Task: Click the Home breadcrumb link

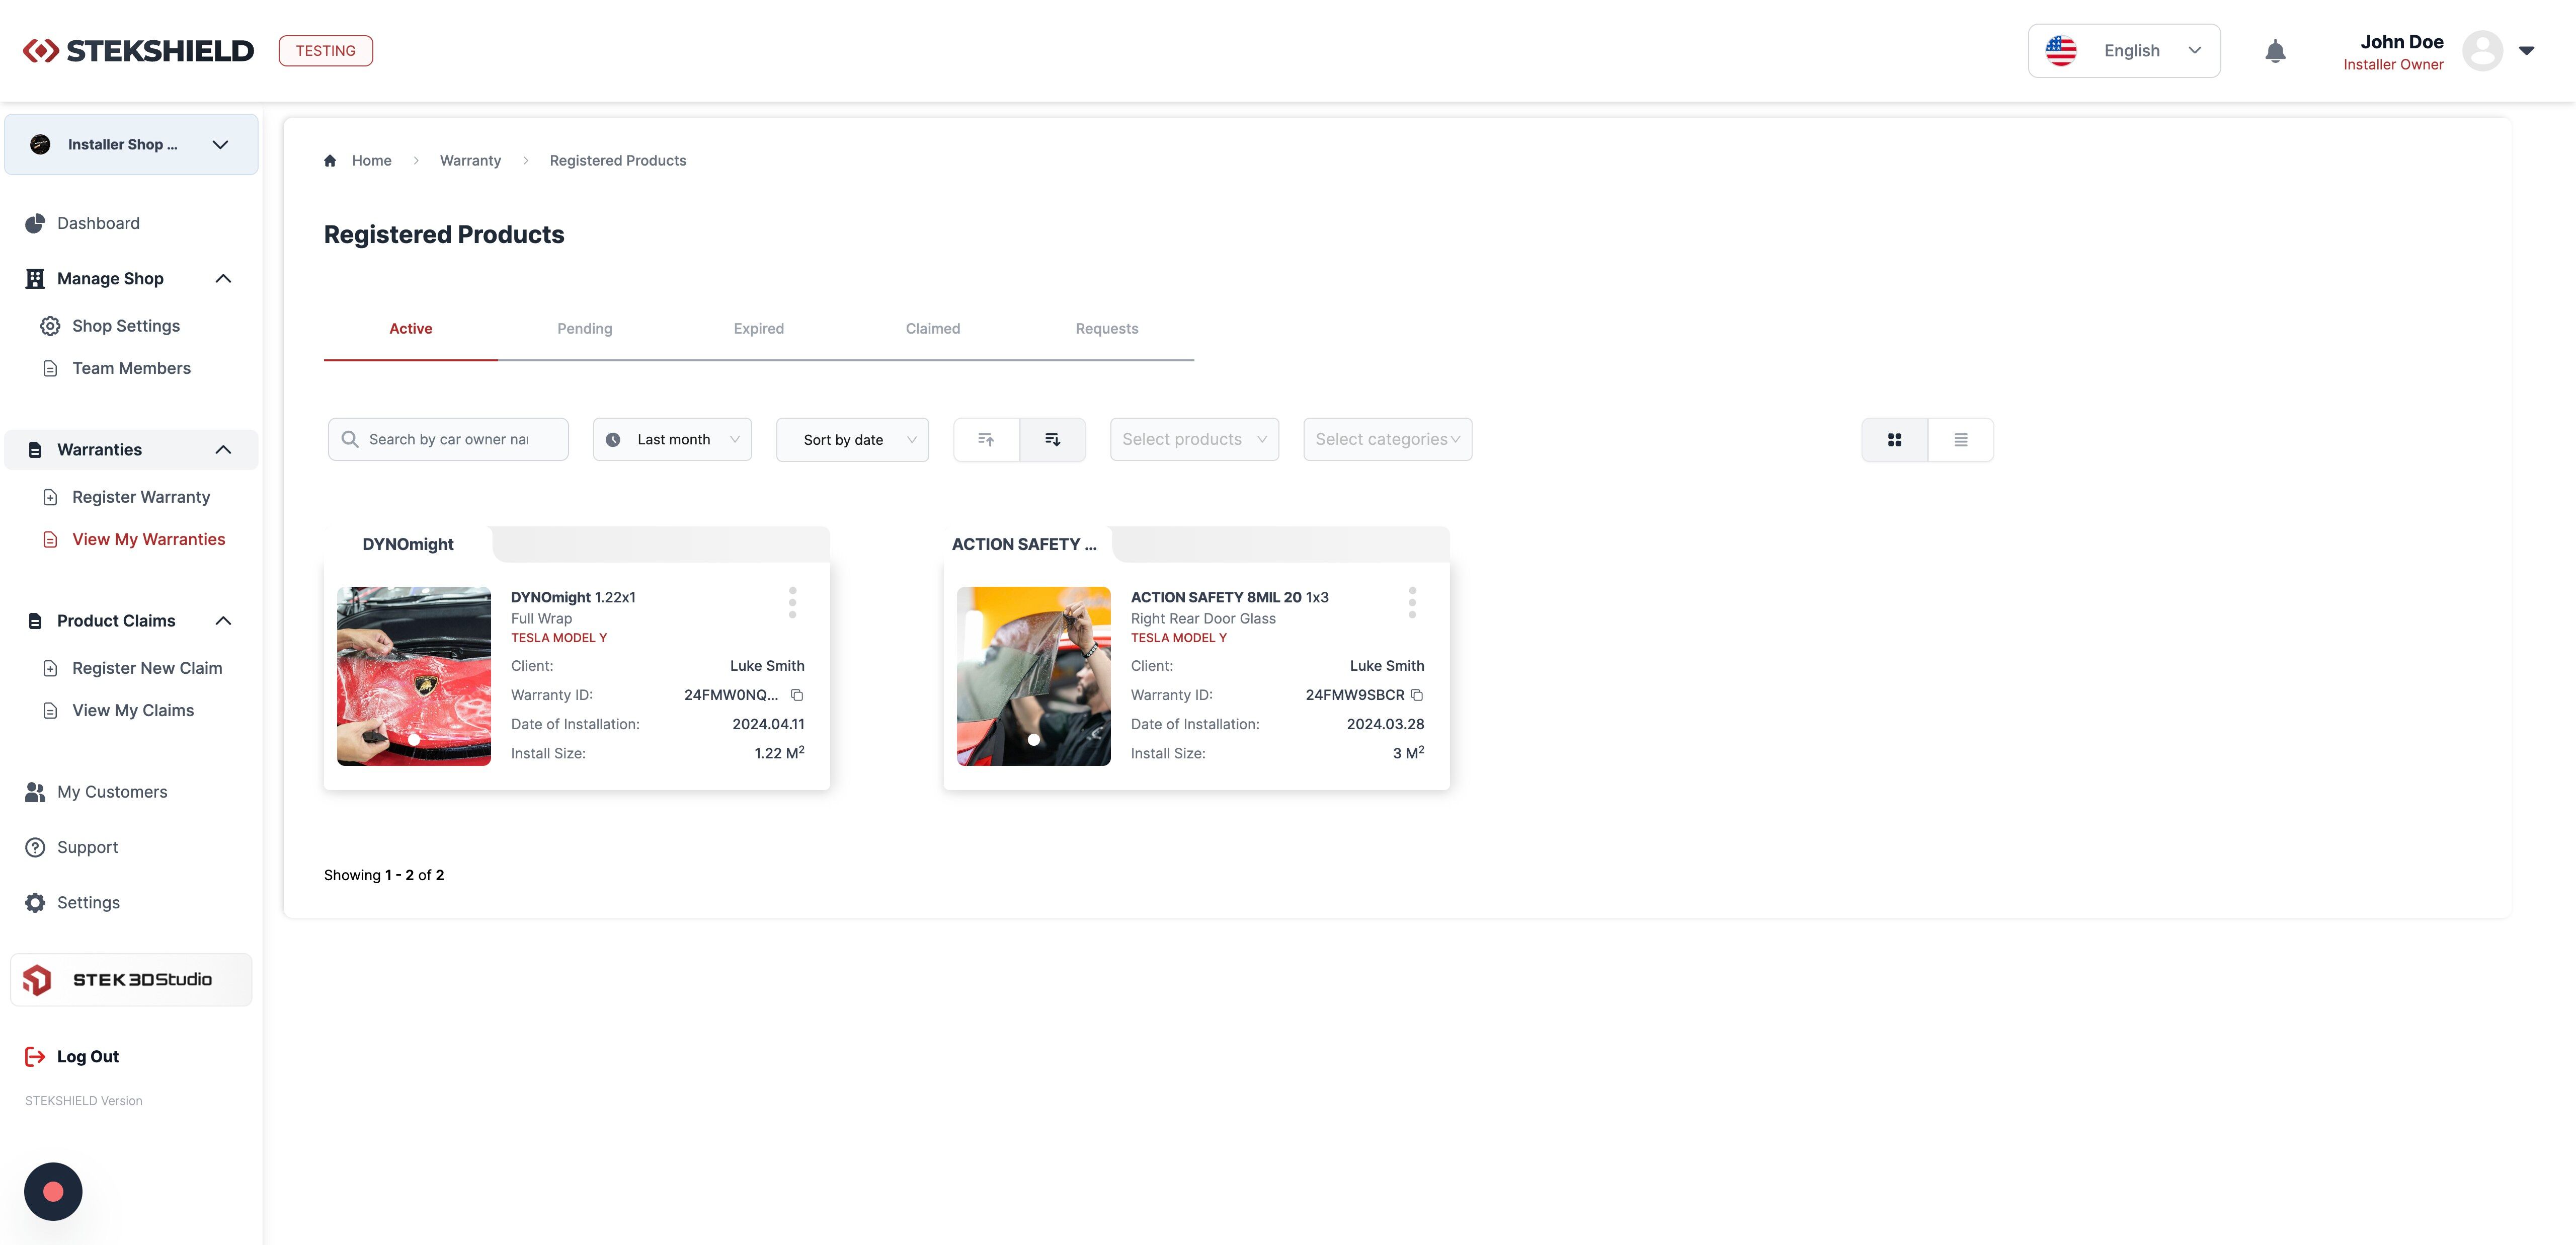Action: click(371, 161)
